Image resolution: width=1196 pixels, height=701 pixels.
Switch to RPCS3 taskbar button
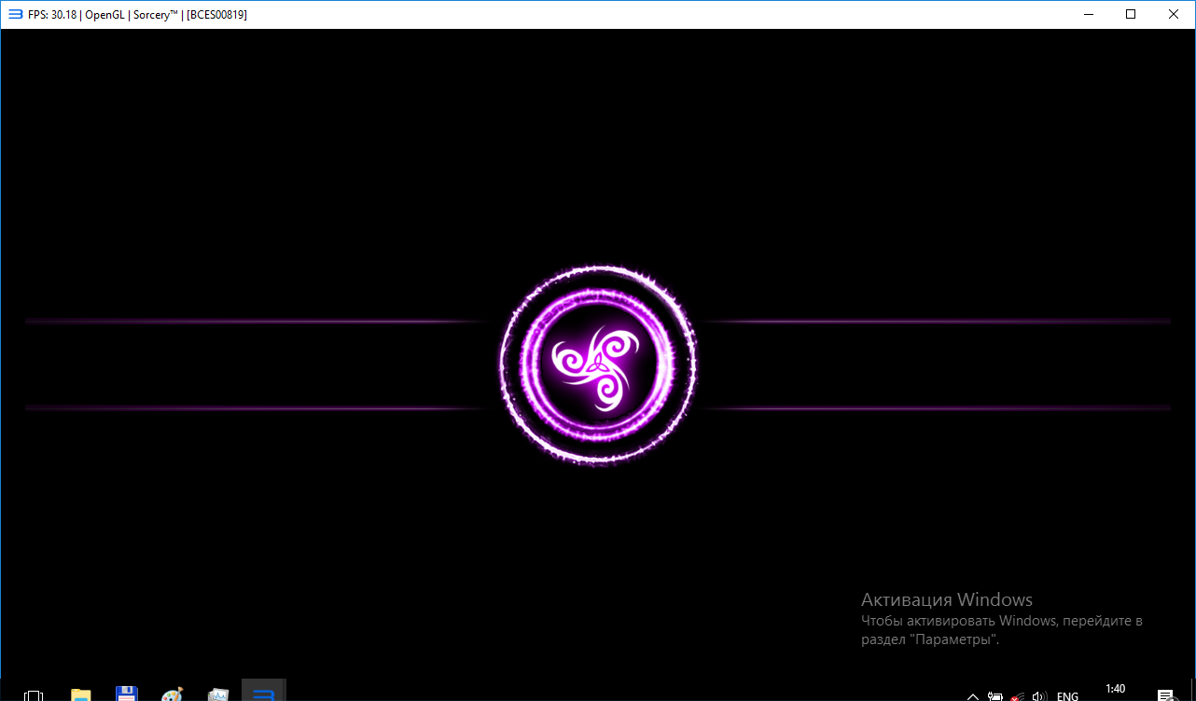pos(264,693)
